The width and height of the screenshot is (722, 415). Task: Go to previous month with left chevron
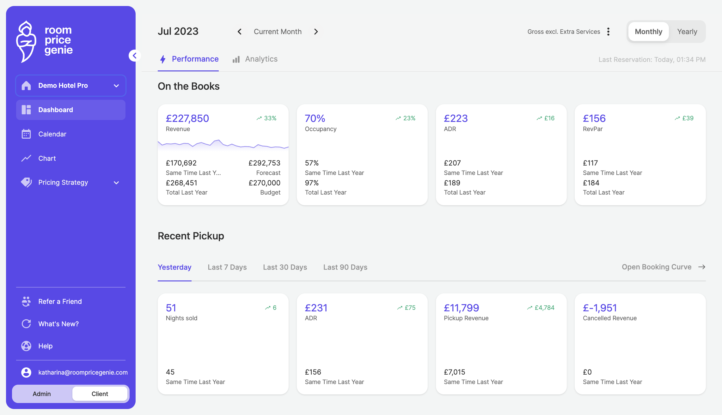click(240, 32)
